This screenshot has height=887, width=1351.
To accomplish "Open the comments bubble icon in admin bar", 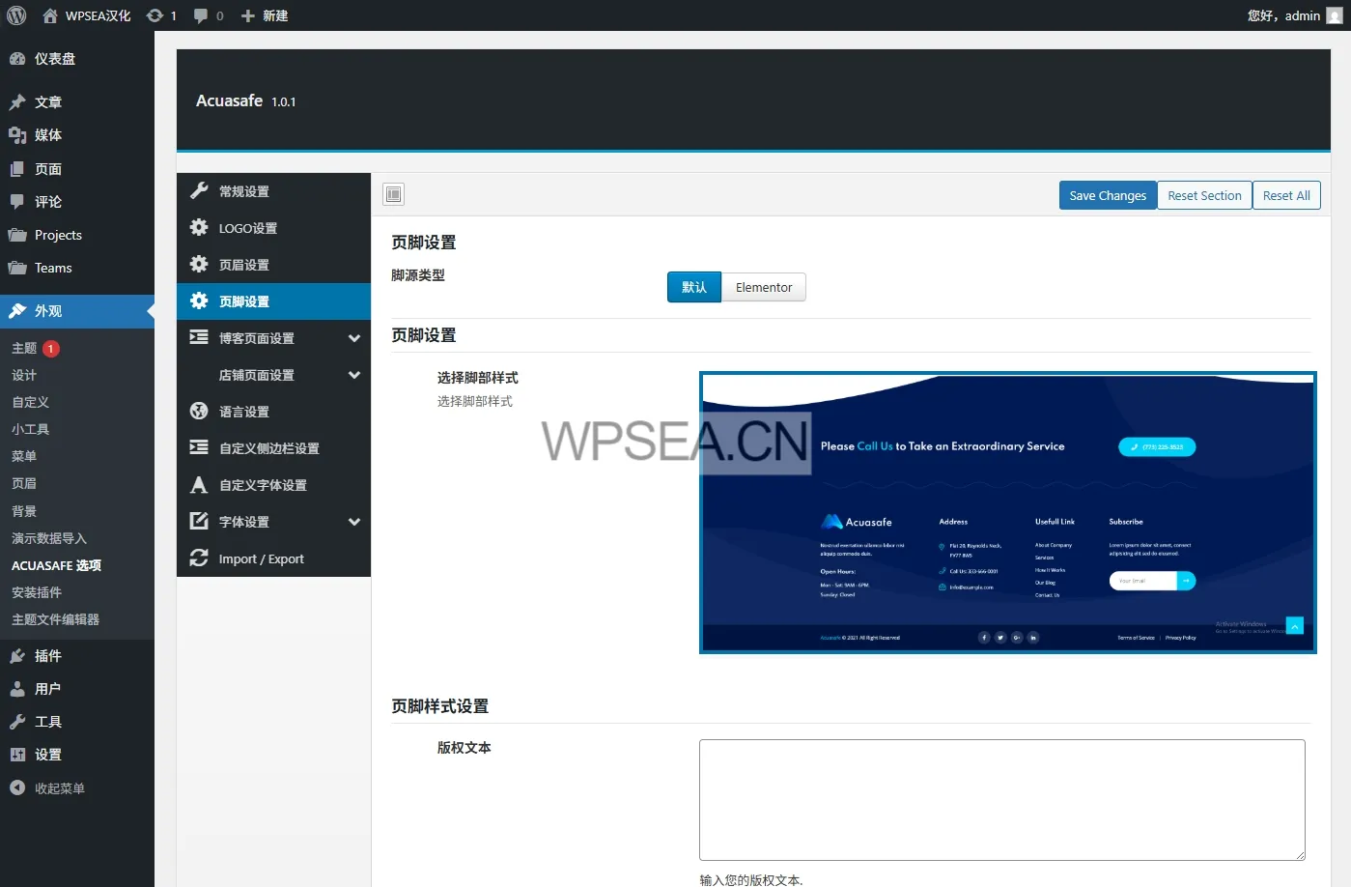I will pyautogui.click(x=201, y=15).
